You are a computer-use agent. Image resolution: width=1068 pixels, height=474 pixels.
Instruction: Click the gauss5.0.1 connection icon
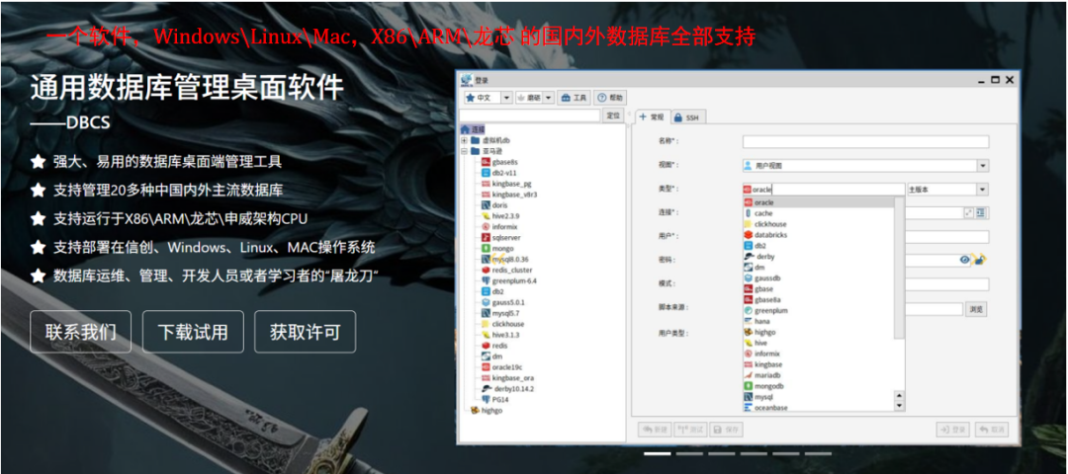click(486, 302)
